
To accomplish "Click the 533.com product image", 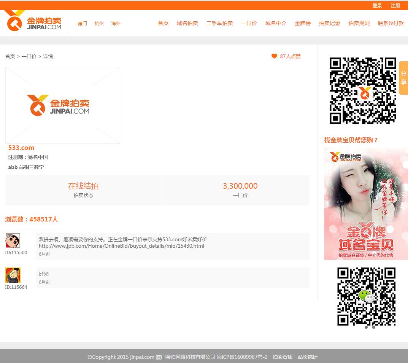I will click(x=63, y=105).
